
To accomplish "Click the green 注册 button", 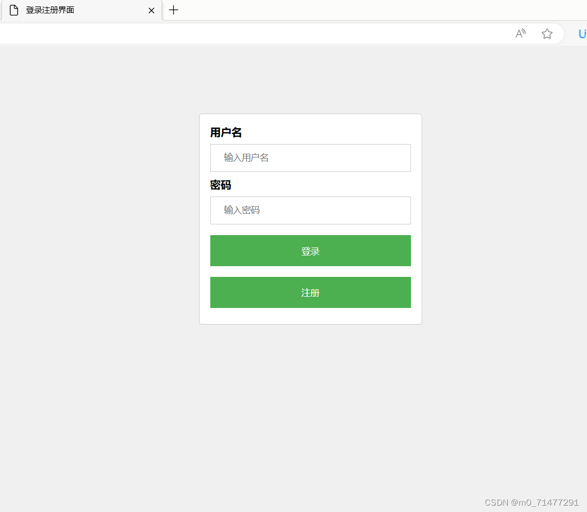I will click(310, 292).
